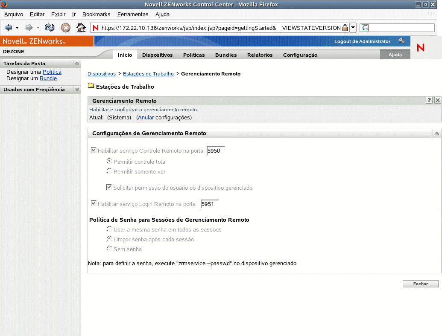Toggle Solicitar permissão do usuário checkbox
The image size is (442, 336).
109,187
